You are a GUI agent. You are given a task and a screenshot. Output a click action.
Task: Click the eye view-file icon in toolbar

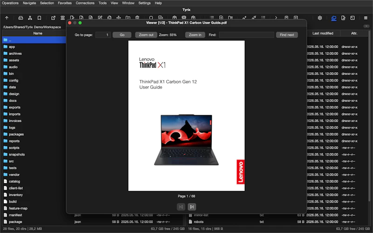pyautogui.click(x=62, y=18)
